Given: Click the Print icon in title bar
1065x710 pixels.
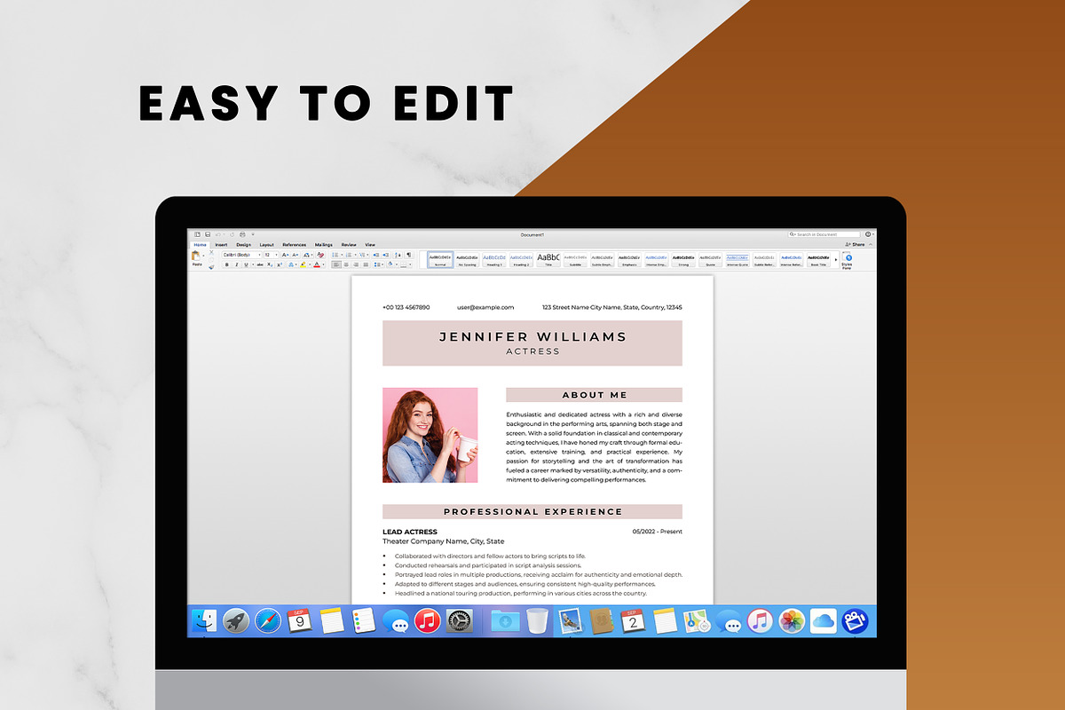Looking at the screenshot, I should pyautogui.click(x=242, y=234).
